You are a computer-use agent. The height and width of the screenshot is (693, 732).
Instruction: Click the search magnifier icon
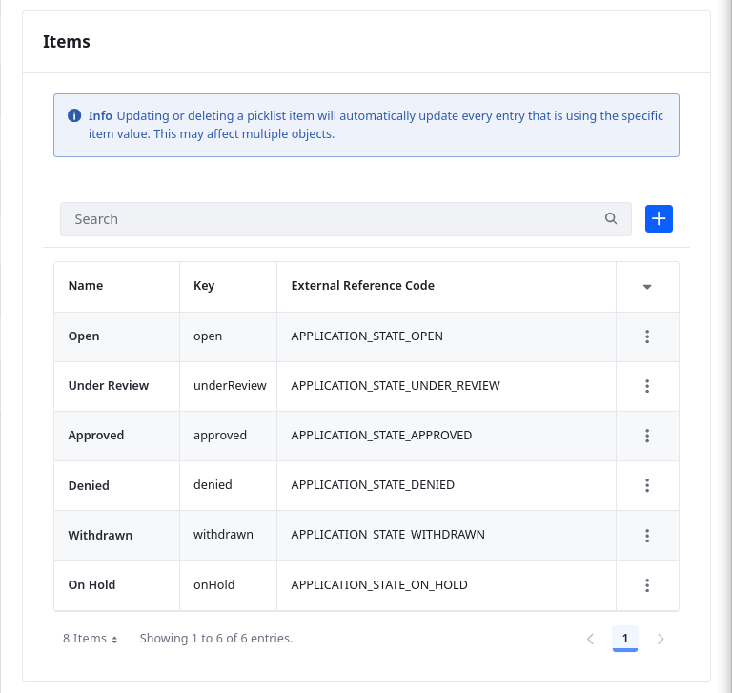click(611, 218)
